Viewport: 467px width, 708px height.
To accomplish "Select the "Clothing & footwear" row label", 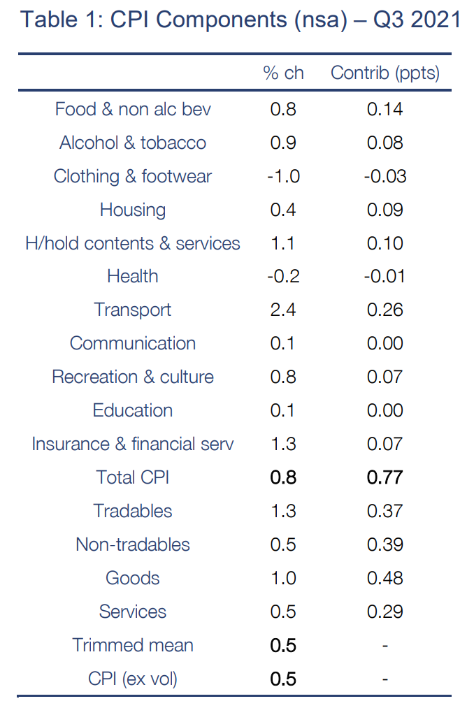I will coord(133,176).
